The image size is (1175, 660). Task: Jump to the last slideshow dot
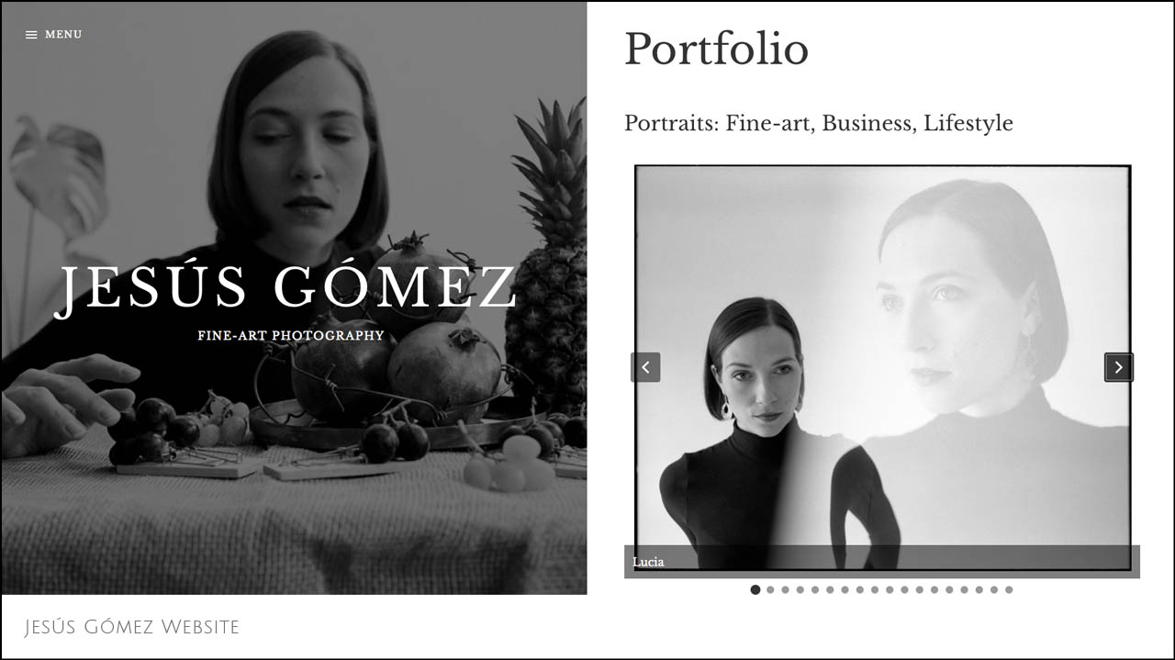[1009, 589]
